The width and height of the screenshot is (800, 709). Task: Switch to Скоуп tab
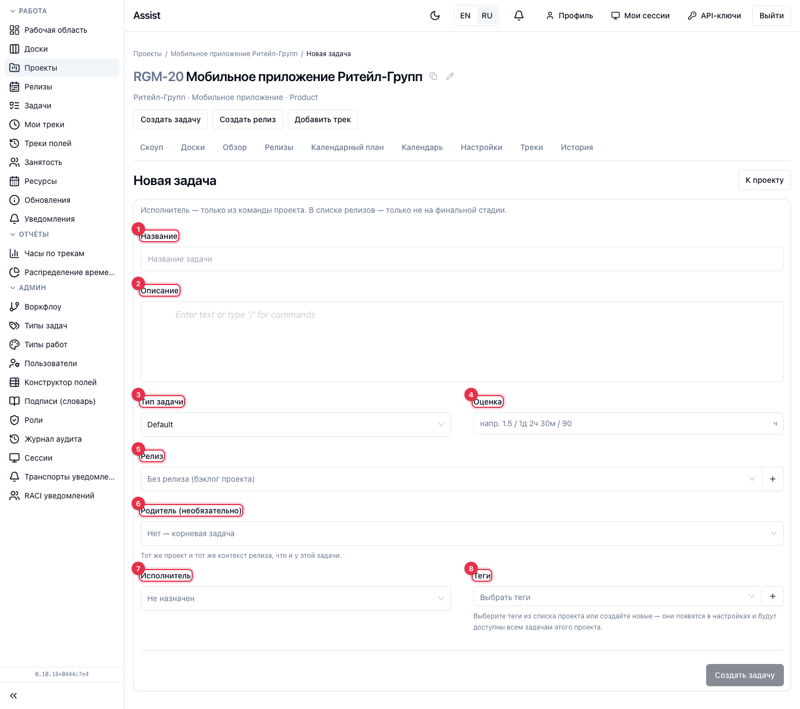click(x=152, y=147)
